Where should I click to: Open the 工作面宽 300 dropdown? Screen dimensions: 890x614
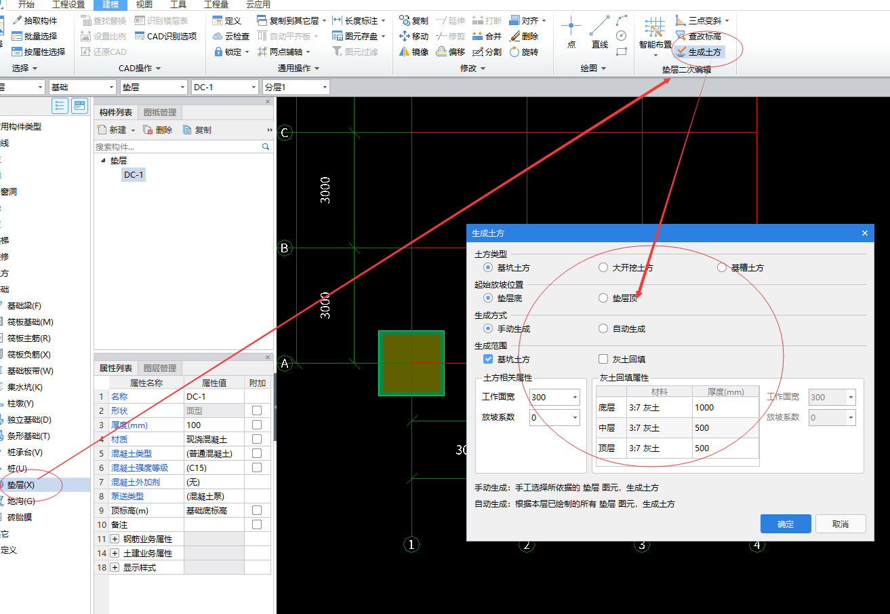pos(575,397)
